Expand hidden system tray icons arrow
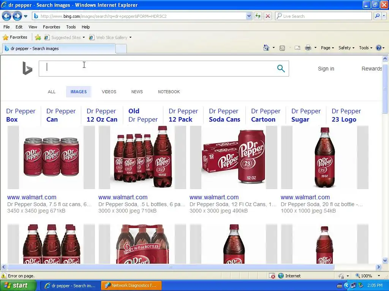The image size is (389, 291). pos(346,286)
